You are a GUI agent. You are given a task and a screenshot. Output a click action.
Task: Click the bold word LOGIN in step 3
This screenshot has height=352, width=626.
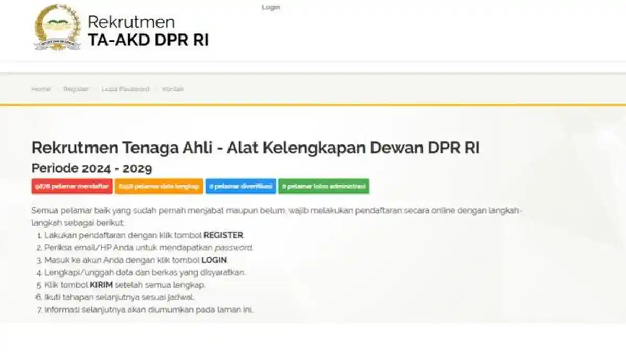click(214, 260)
